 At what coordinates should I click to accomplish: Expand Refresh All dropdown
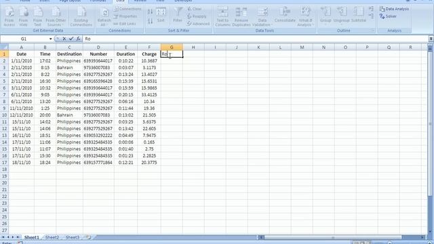[107, 25]
